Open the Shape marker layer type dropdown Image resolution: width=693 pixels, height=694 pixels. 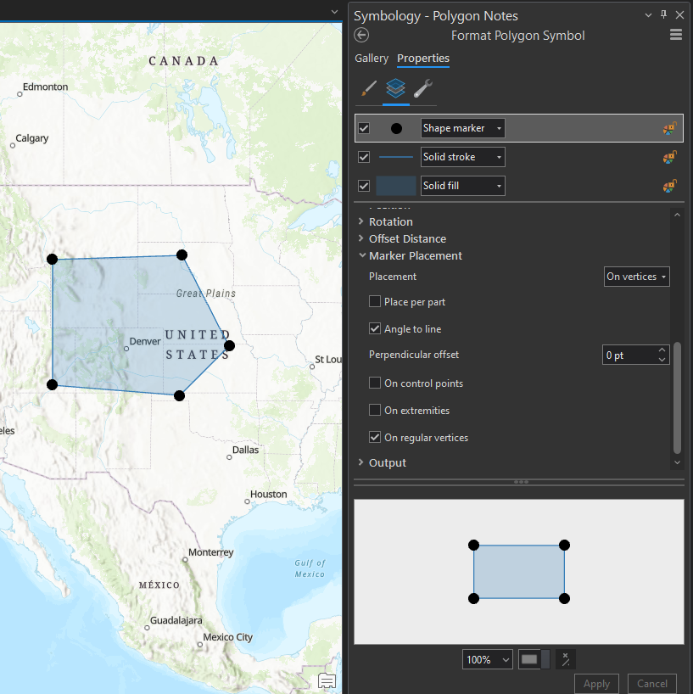coord(462,128)
